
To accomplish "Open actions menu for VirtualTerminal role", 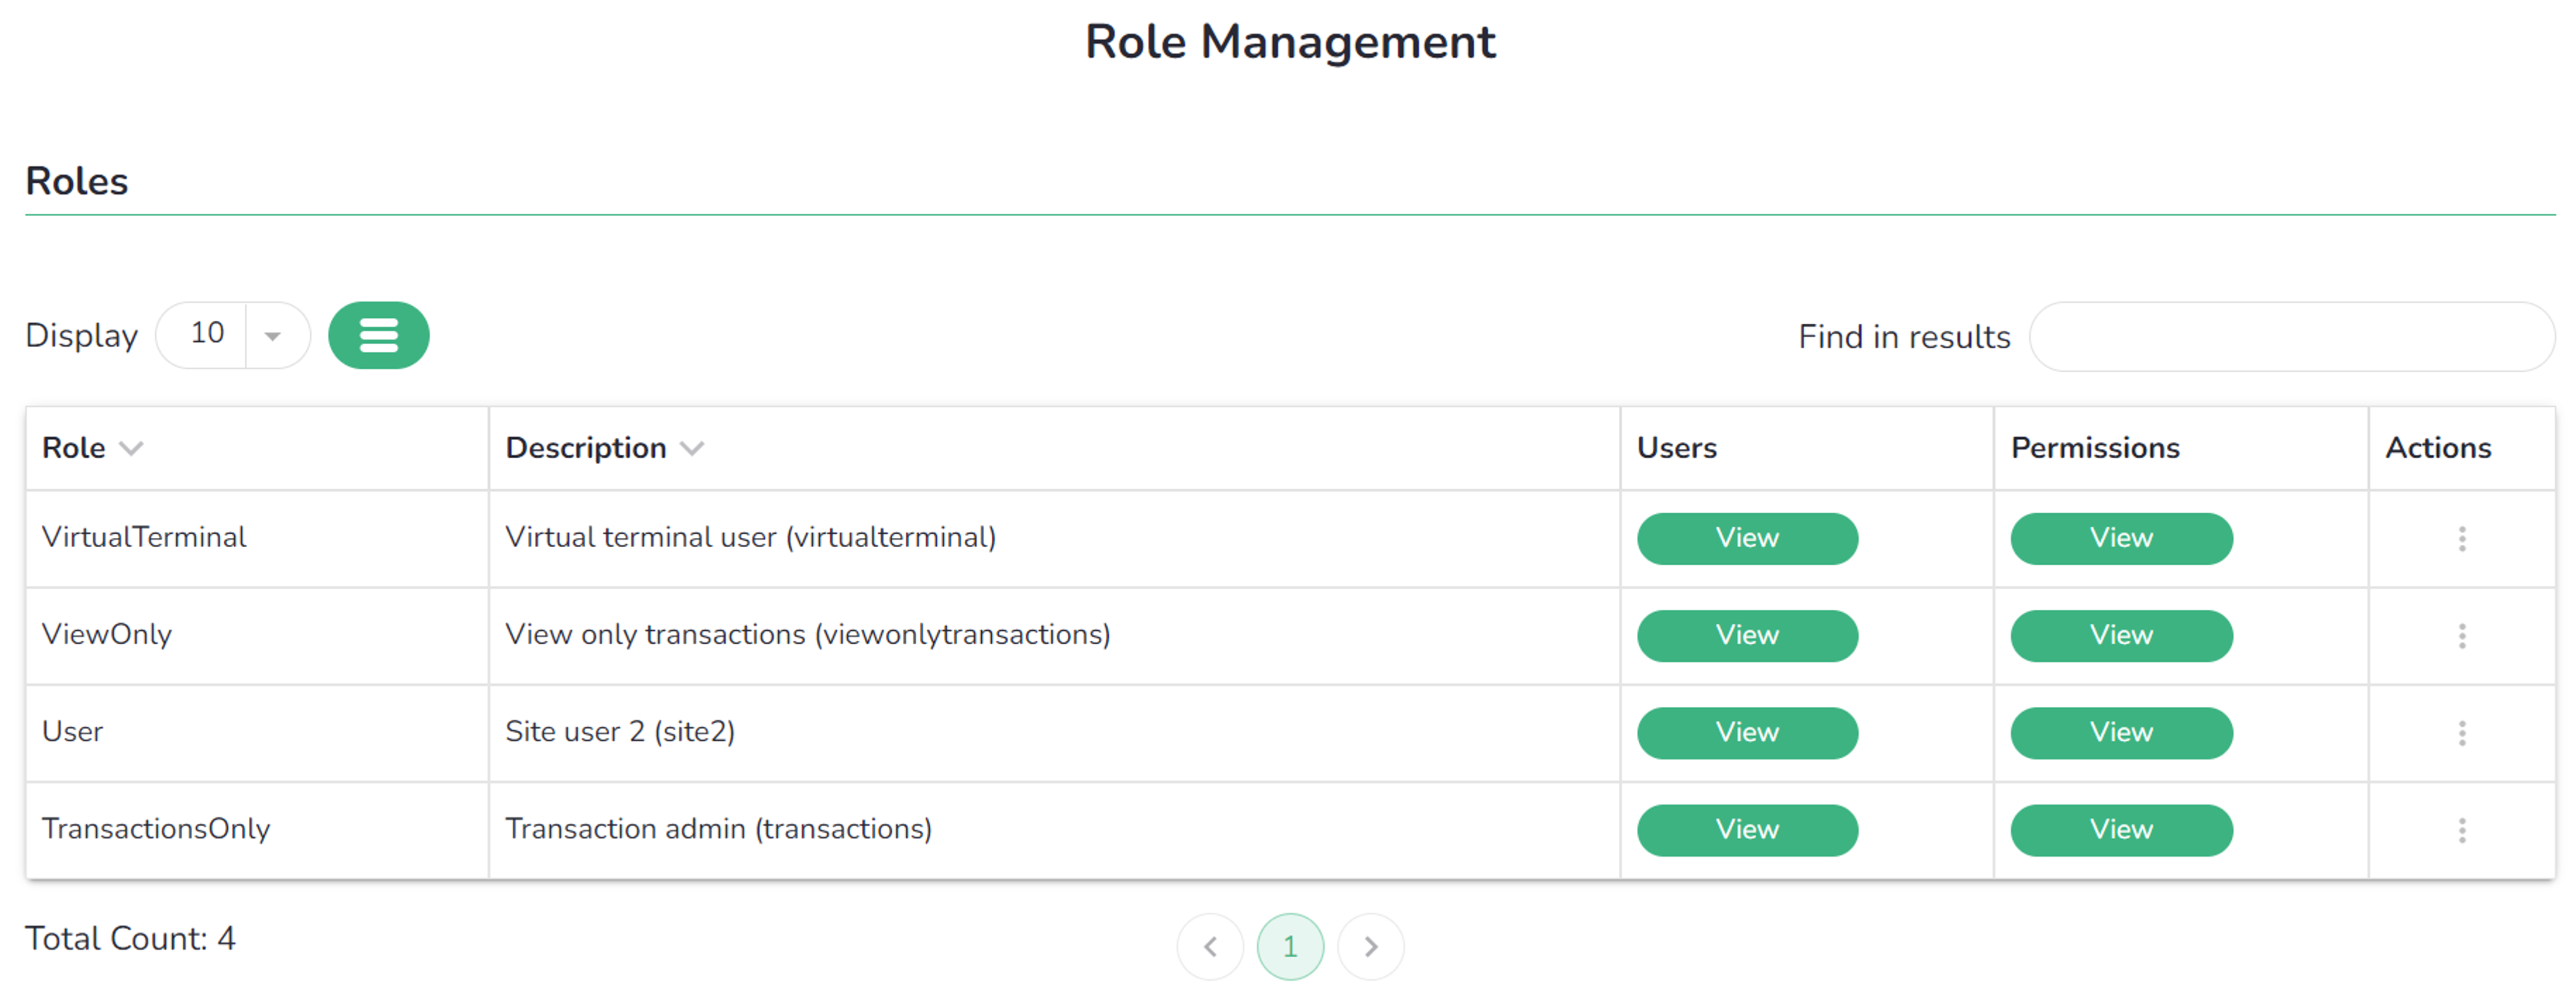I will click(x=2461, y=539).
